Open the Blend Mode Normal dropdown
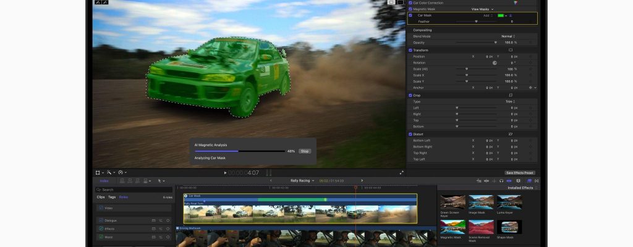The width and height of the screenshot is (633, 247). [x=508, y=36]
